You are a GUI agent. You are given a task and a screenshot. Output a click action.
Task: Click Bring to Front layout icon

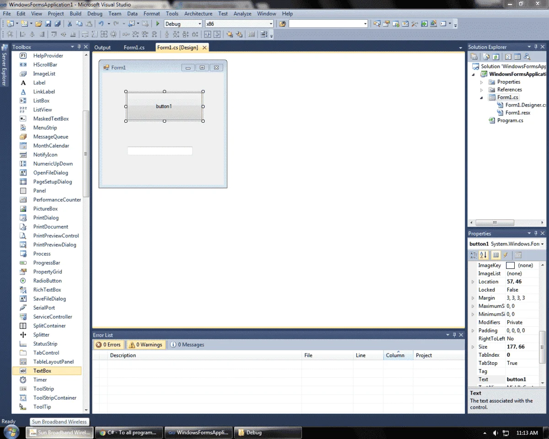click(x=230, y=34)
